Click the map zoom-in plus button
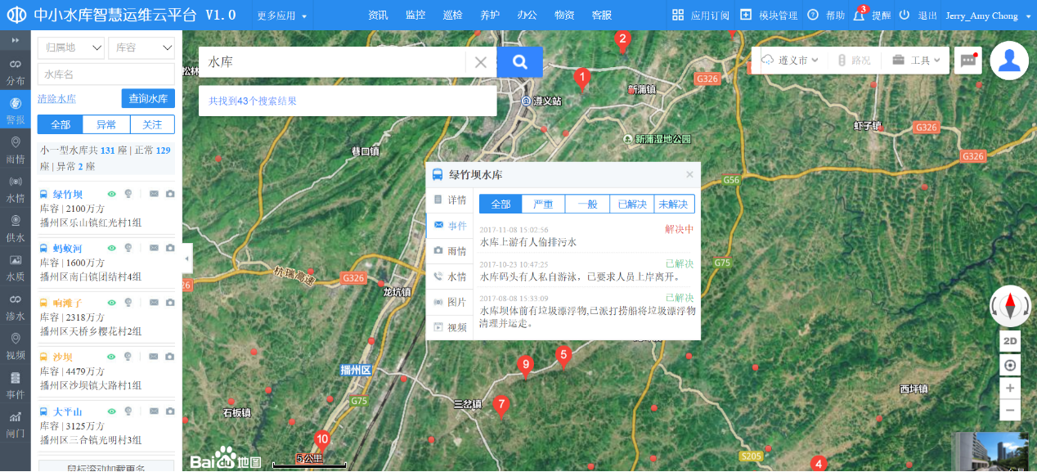Image resolution: width=1037 pixels, height=472 pixels. (x=1010, y=388)
